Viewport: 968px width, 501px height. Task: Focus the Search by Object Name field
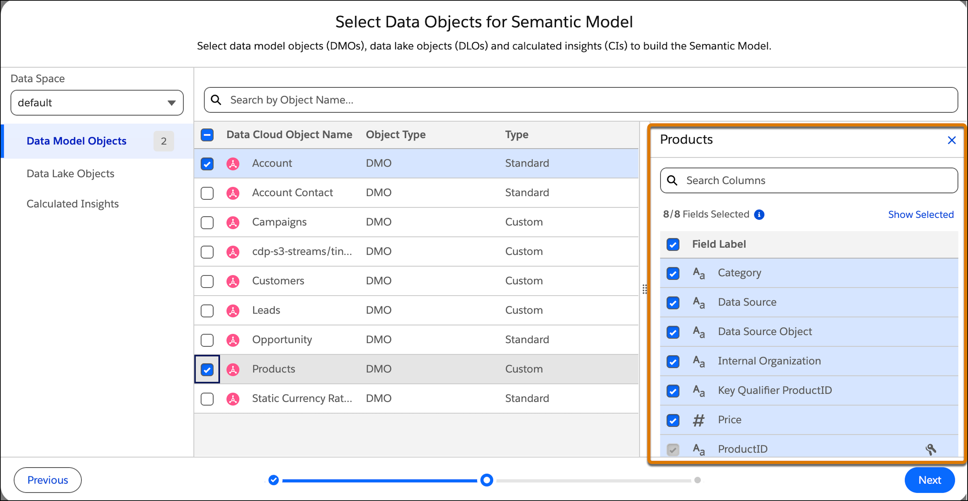(x=581, y=100)
